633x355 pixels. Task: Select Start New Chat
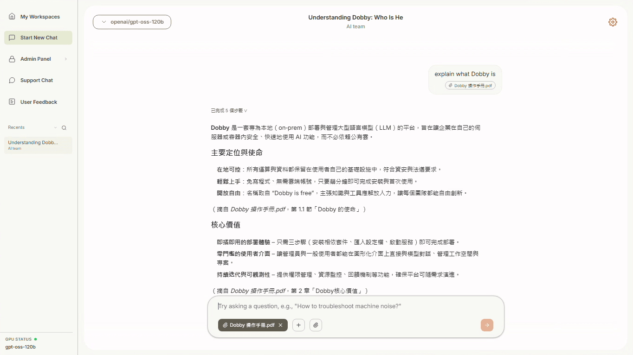(x=38, y=38)
